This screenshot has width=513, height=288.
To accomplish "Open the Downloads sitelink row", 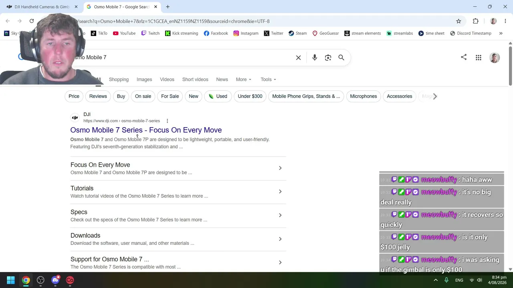I will pyautogui.click(x=178, y=239).
